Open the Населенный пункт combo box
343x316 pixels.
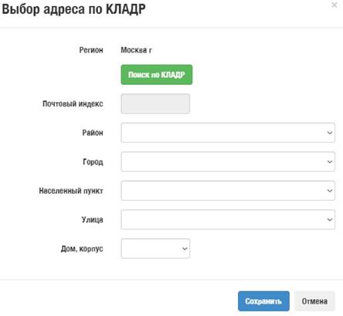228,191
